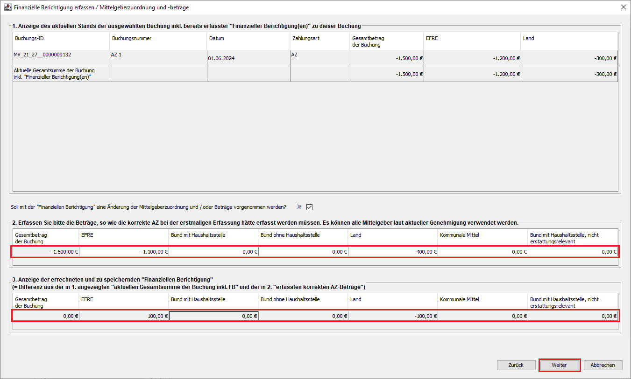Screen dimensions: 631x379
Task: Close the Finanzielle Berichtigung dialog window
Action: (623, 7)
